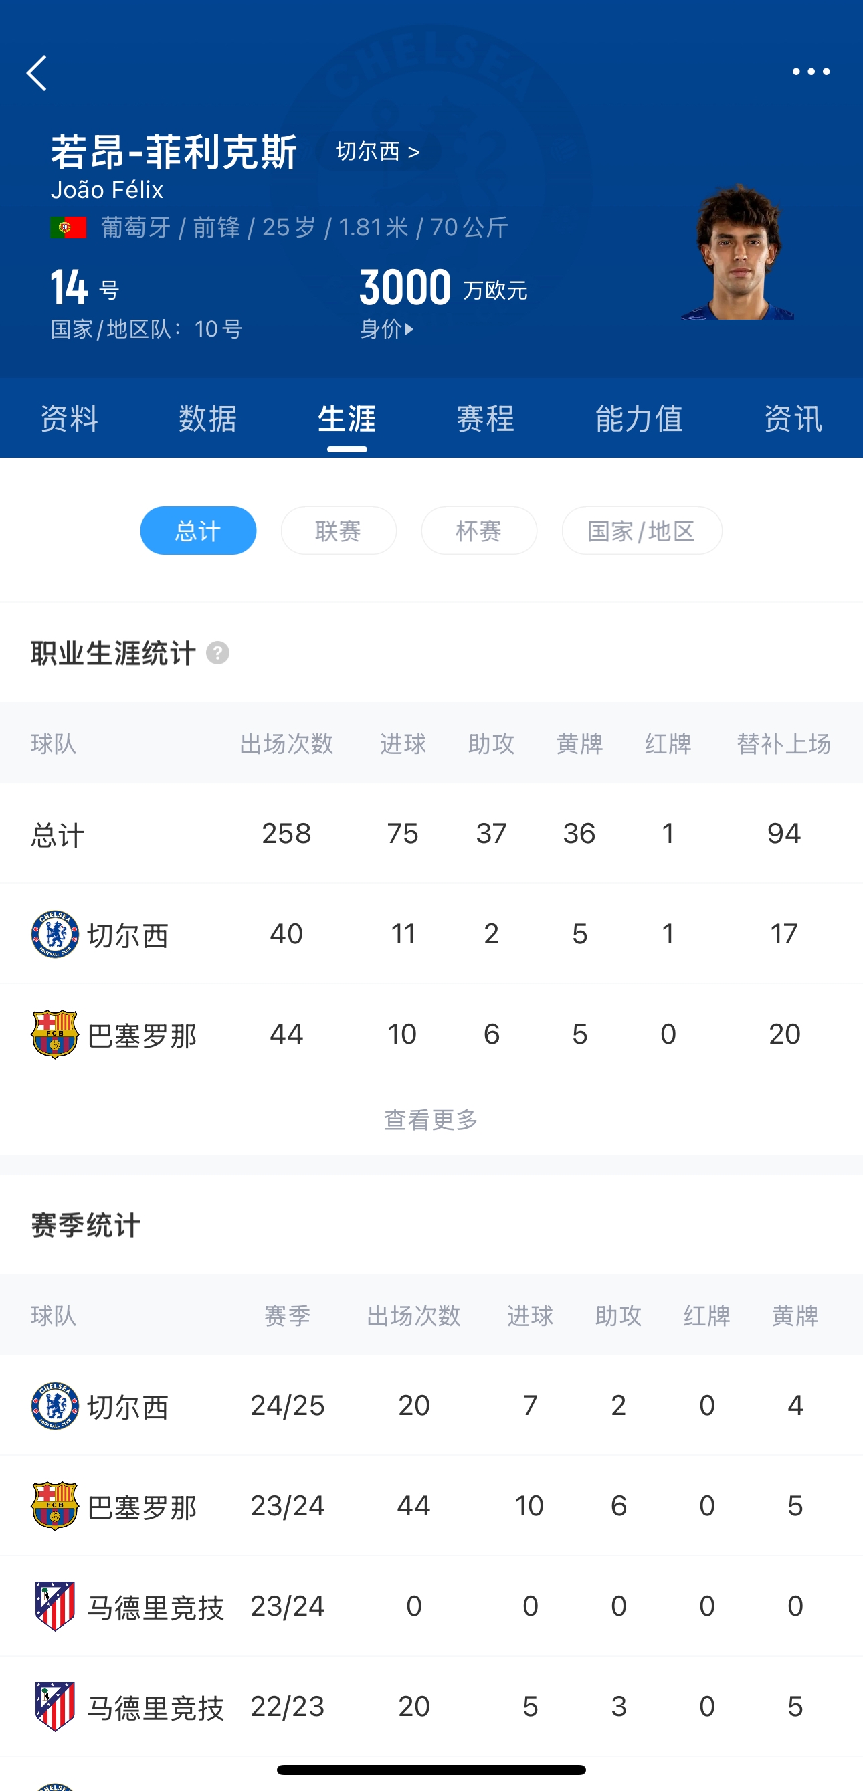Select the 总计 filter pill
The image size is (863, 1791).
(198, 531)
